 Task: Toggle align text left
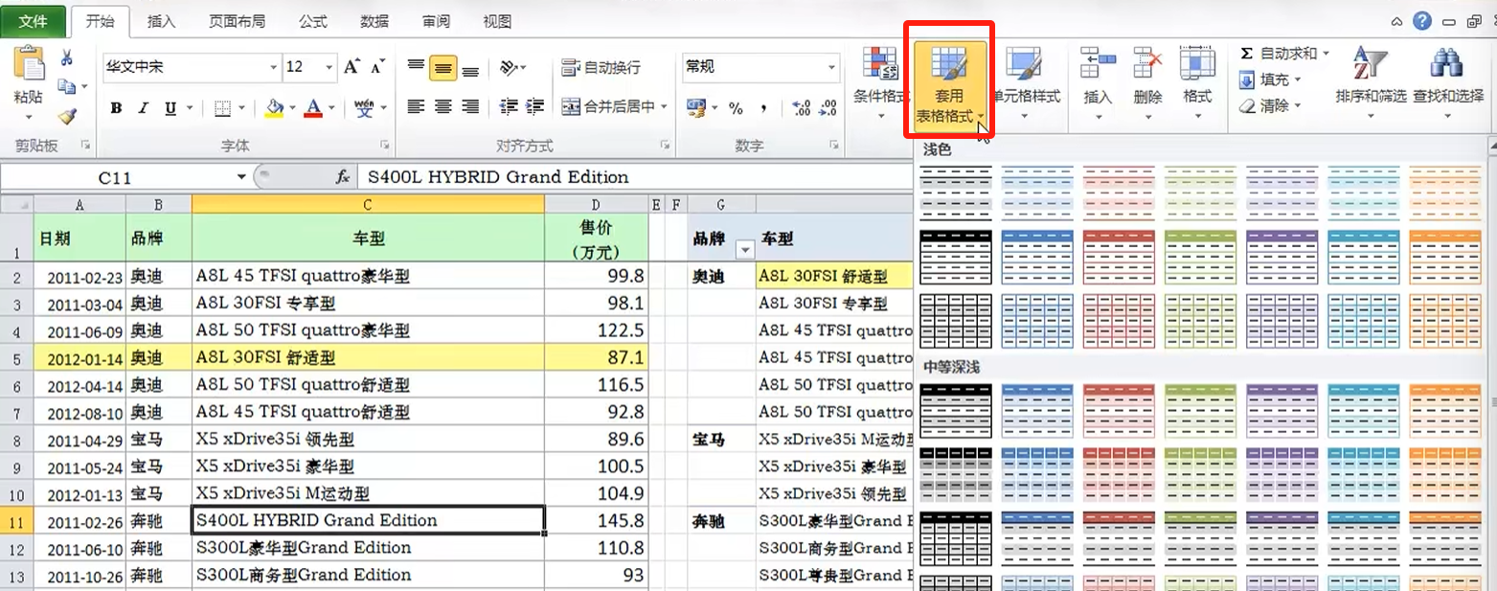click(416, 106)
